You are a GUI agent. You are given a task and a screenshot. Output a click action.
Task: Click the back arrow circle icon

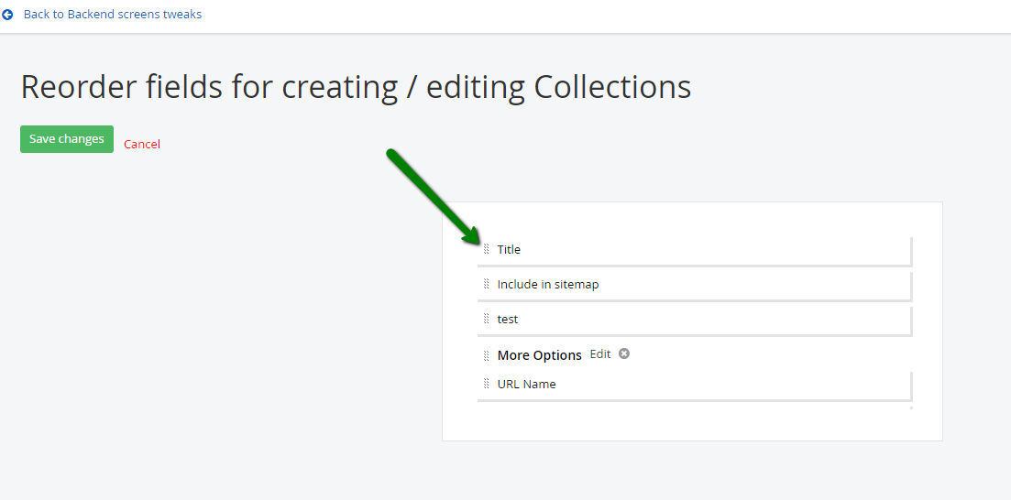7,14
